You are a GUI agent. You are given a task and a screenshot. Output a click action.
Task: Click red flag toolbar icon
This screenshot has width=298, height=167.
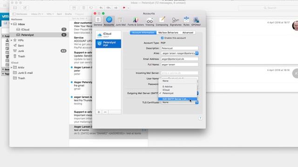coord(124,8)
